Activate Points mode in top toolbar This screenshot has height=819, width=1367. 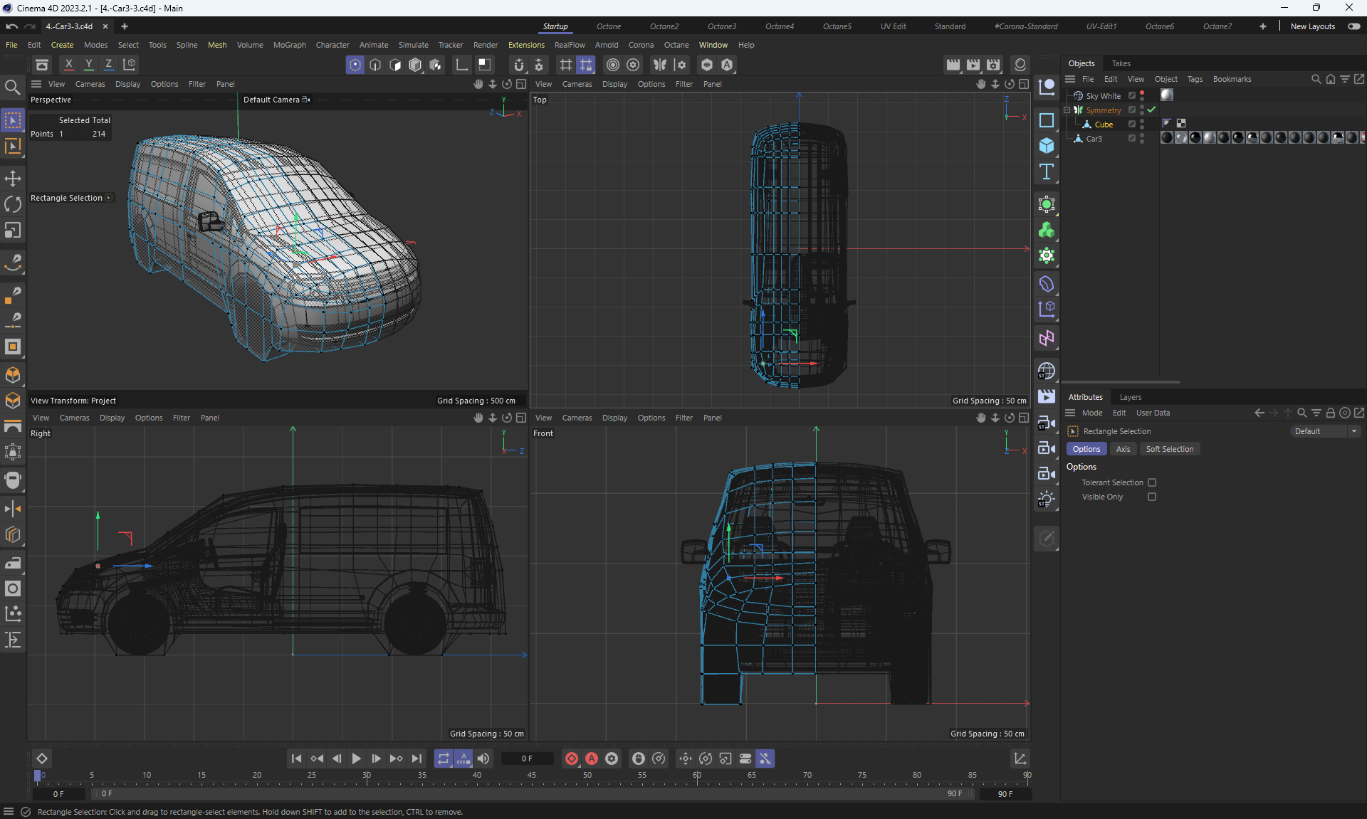[x=355, y=65]
